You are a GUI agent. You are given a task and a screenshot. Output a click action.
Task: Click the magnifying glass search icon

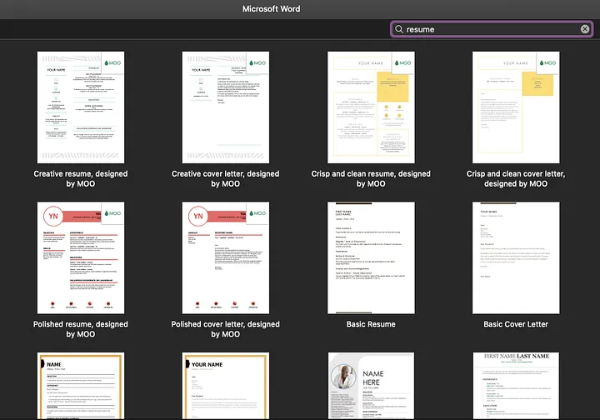pyautogui.click(x=400, y=29)
